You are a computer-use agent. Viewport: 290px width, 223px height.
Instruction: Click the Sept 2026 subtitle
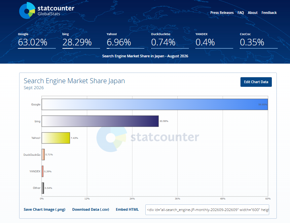[34, 88]
